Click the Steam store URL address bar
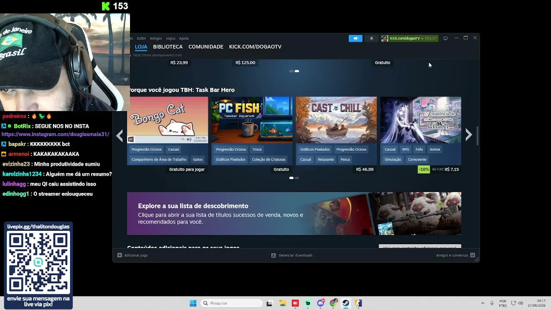The height and width of the screenshot is (310, 551). [x=158, y=55]
